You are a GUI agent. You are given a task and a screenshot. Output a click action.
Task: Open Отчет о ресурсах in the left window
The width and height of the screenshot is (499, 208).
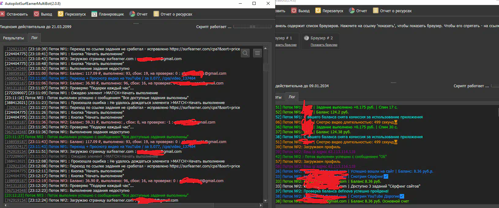tap(173, 14)
